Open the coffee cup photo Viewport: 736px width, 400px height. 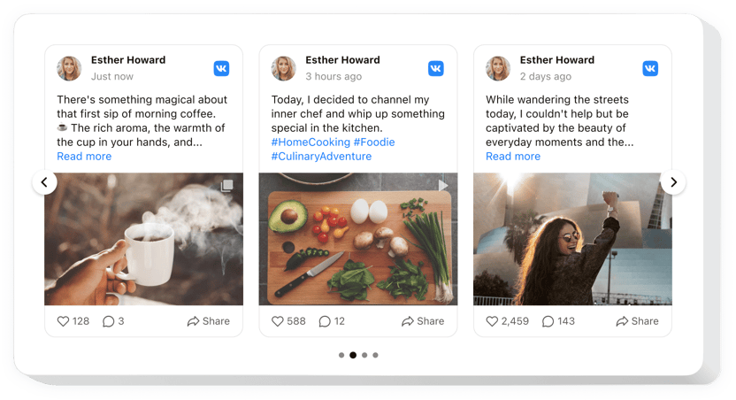pyautogui.click(x=143, y=239)
